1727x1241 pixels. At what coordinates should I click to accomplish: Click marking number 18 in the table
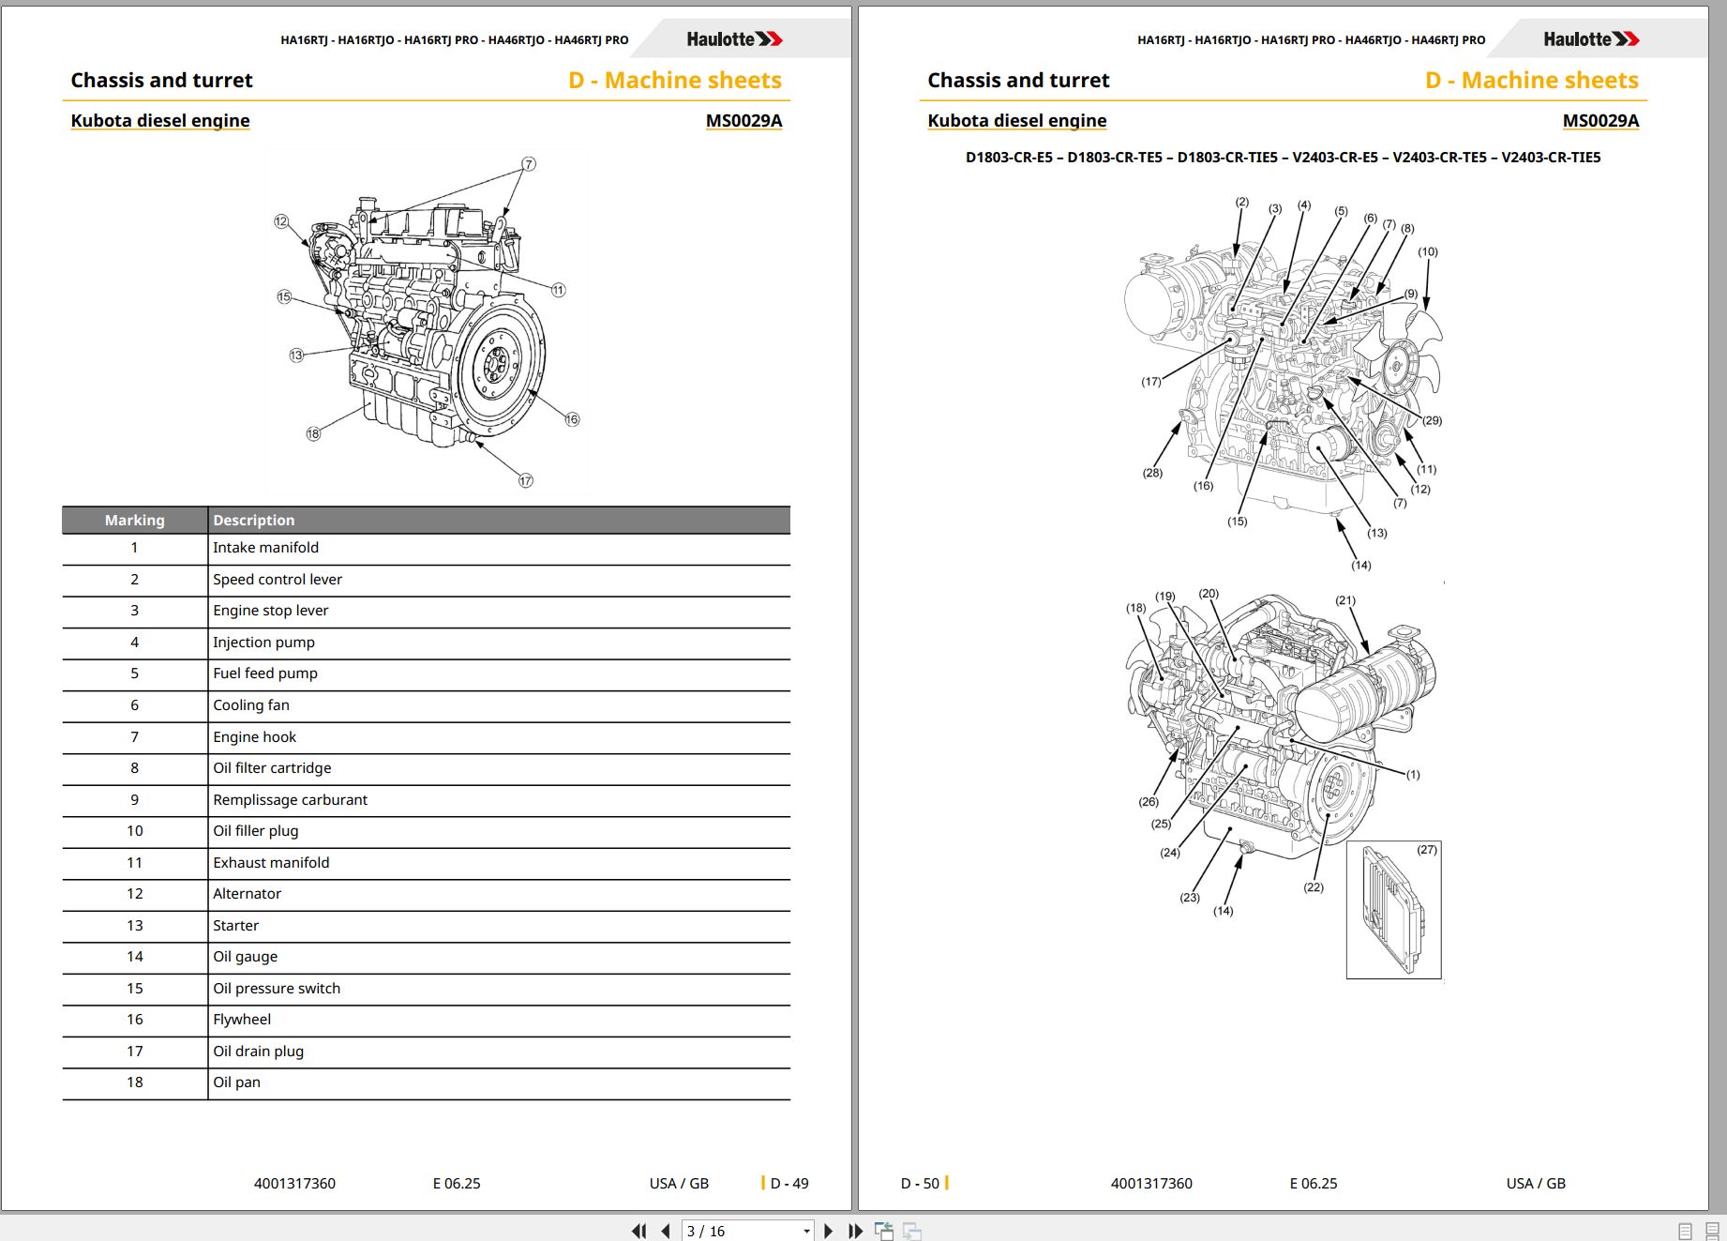135,1082
